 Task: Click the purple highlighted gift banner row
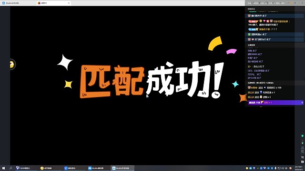[x=275, y=103]
